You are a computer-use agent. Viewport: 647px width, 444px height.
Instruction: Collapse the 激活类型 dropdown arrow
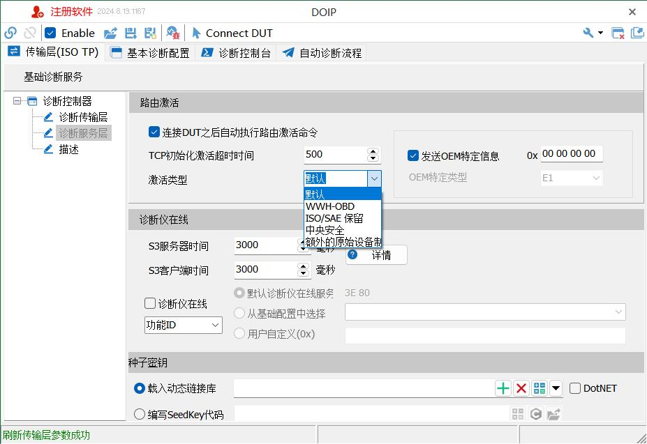(374, 179)
